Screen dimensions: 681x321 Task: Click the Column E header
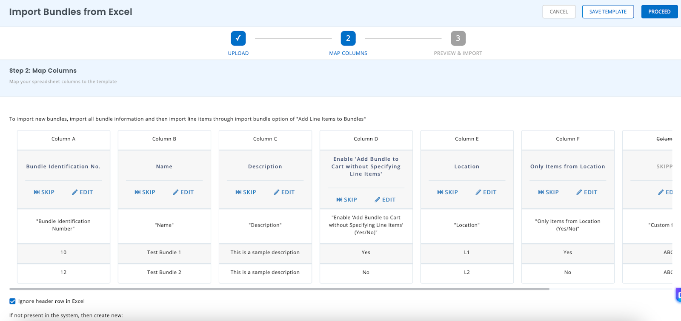point(467,139)
